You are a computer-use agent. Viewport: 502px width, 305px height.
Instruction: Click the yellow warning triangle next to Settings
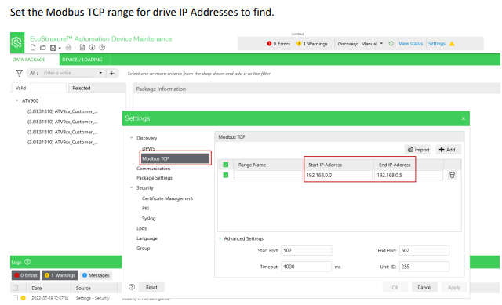tap(452, 44)
